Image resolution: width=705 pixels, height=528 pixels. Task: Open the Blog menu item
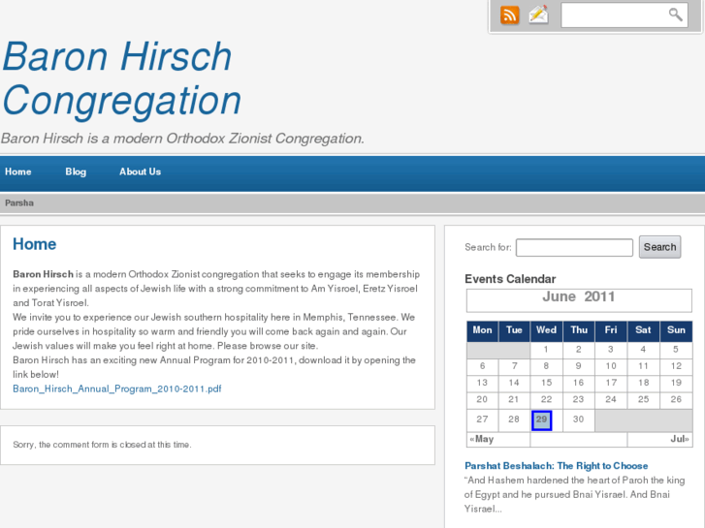click(x=76, y=171)
